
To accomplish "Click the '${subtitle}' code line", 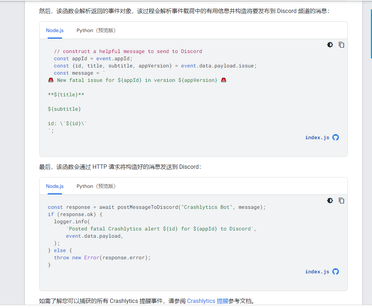I will pyautogui.click(x=64, y=109).
